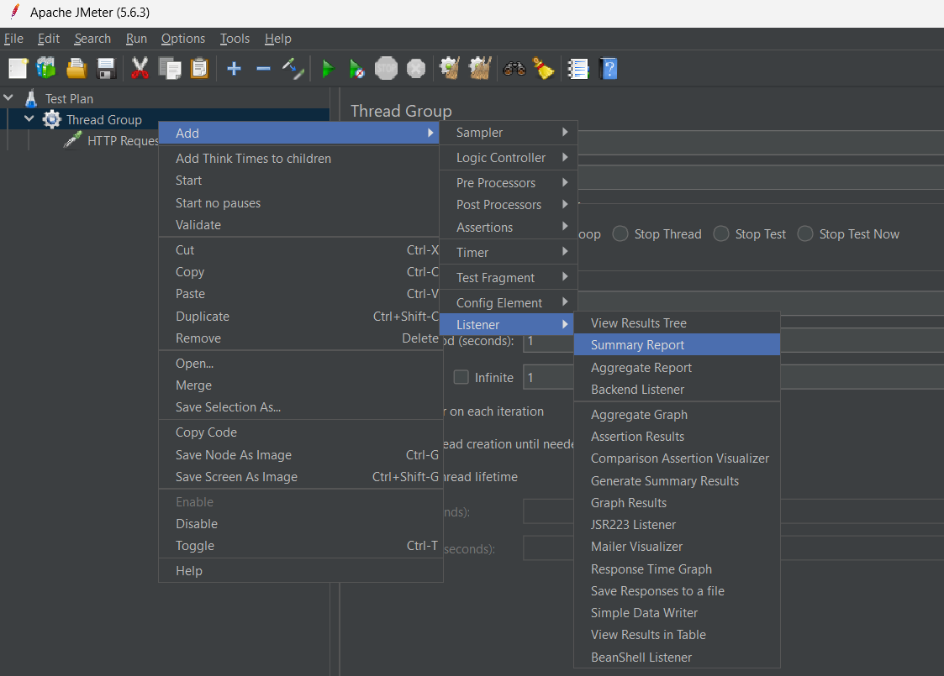
Task: Click the Save floppy disk icon
Action: (x=106, y=69)
